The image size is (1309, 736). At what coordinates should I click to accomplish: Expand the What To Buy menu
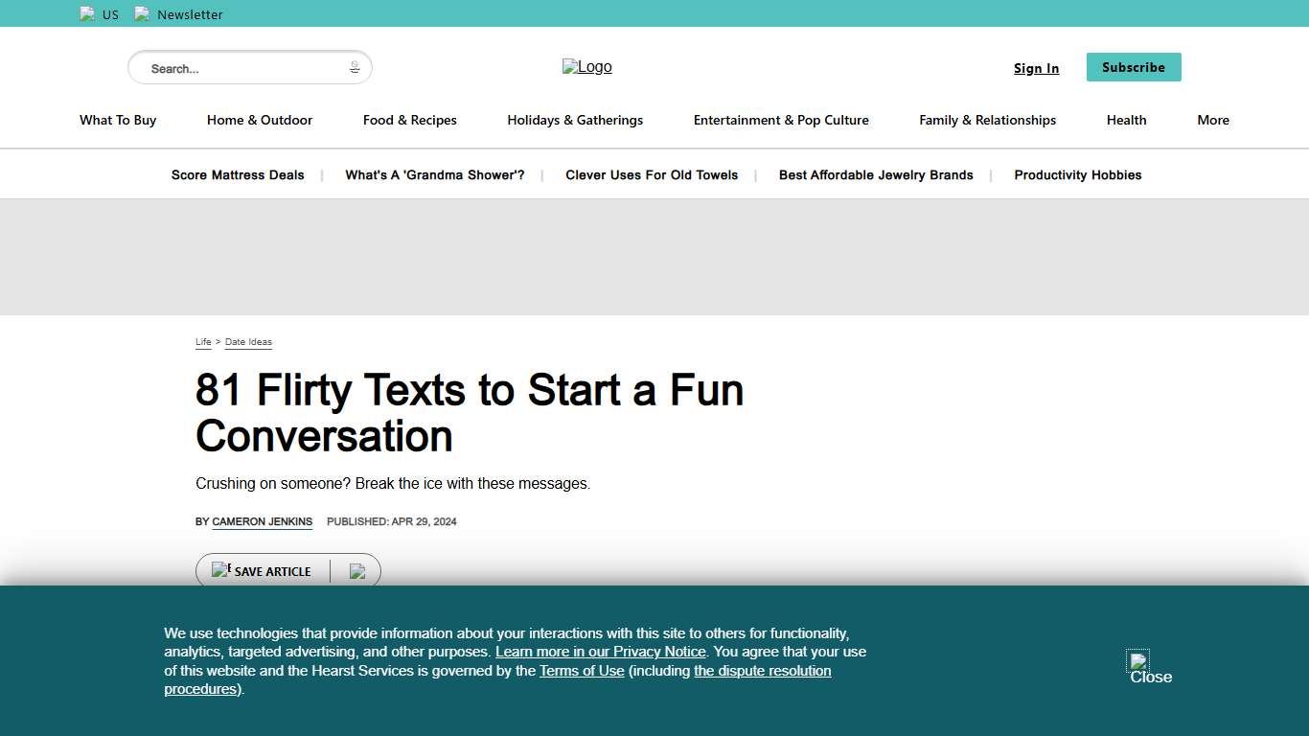tap(117, 120)
